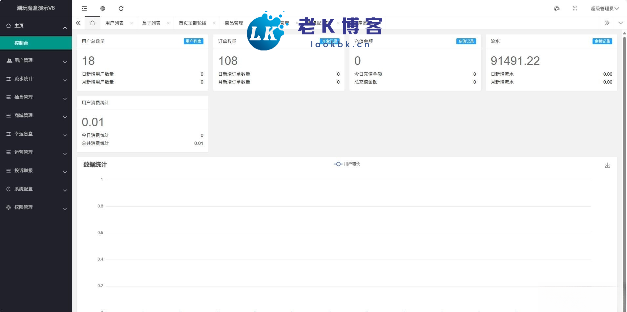Download the data statistics chart

click(607, 166)
